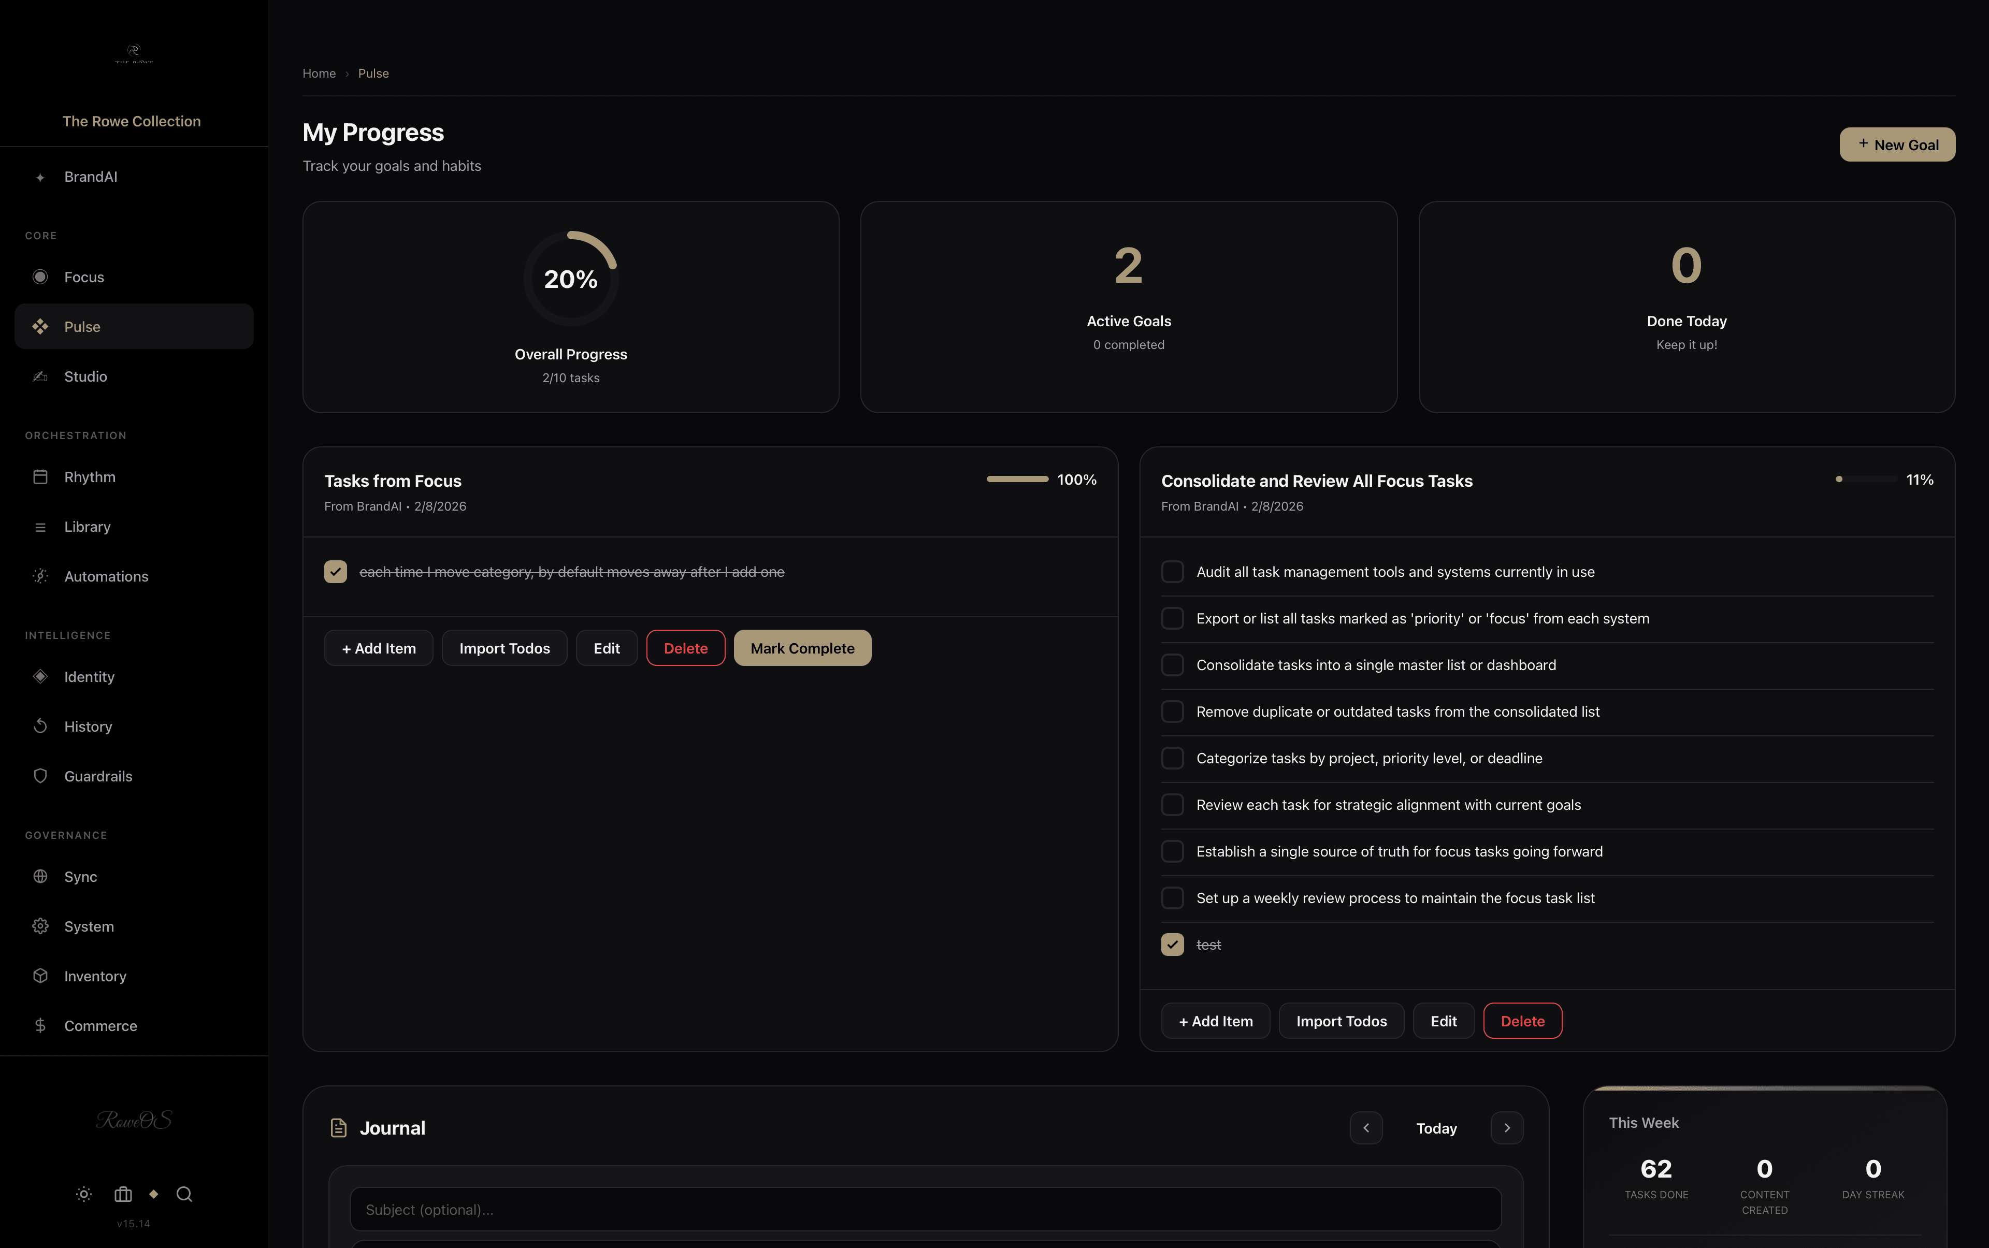
Task: Click the next-day chevron beside Today
Action: [x=1507, y=1127]
